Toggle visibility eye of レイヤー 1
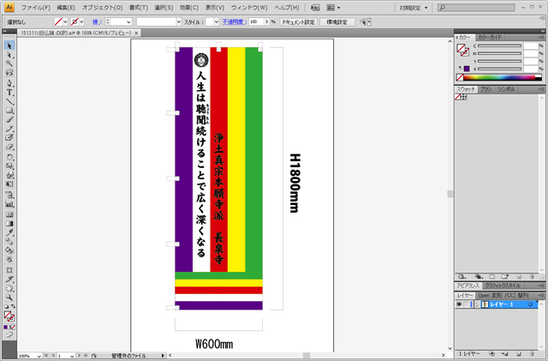The width and height of the screenshot is (548, 361). tap(459, 304)
